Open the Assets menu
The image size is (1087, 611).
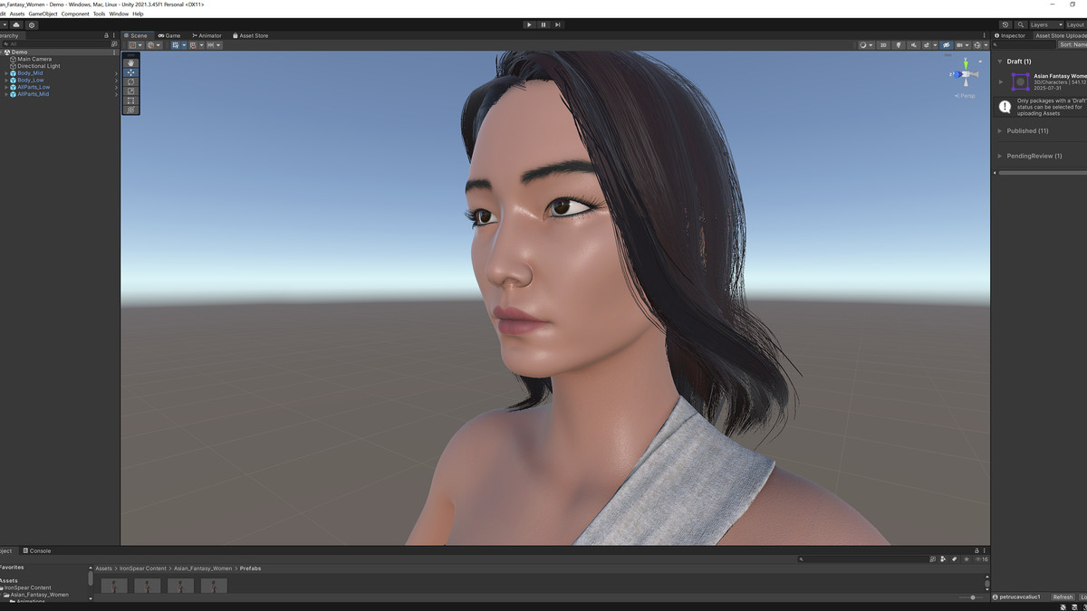17,14
